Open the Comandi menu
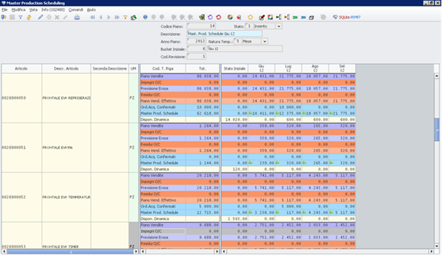442x255 pixels. pos(75,10)
